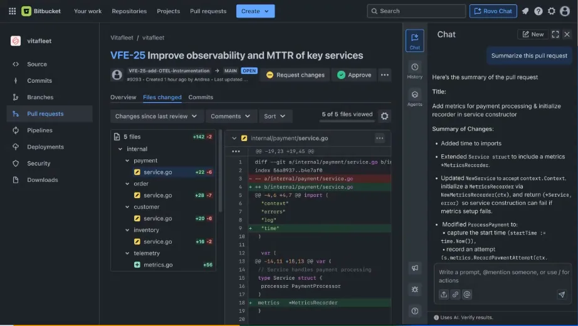Open Branches in sidebar
Screen dimensions: 578x326
[x=50, y=97]
